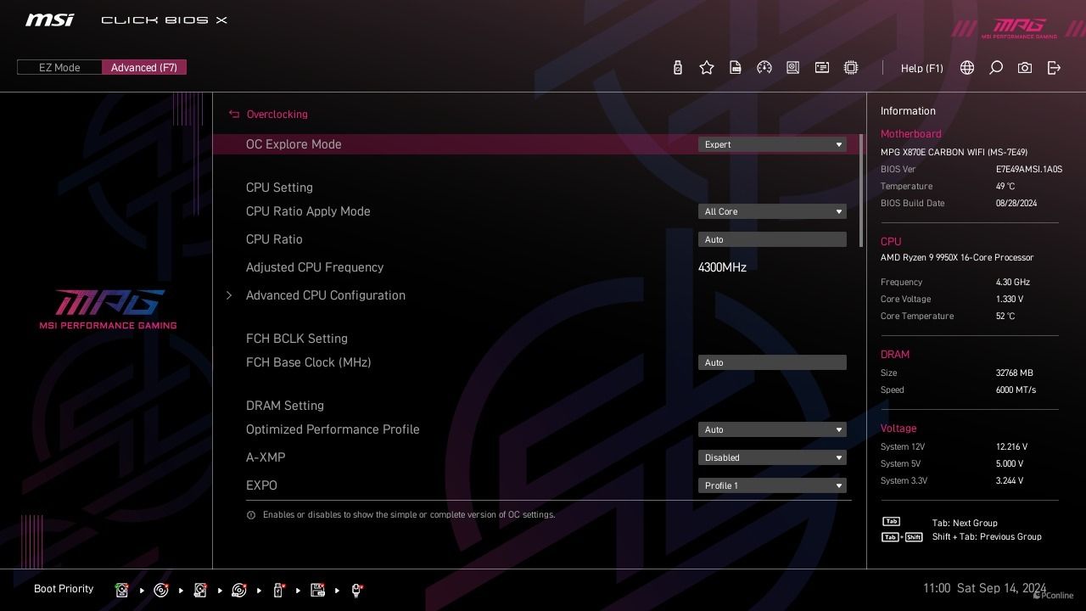Open the CPU Ratio Apply Mode dropdown

pos(772,211)
